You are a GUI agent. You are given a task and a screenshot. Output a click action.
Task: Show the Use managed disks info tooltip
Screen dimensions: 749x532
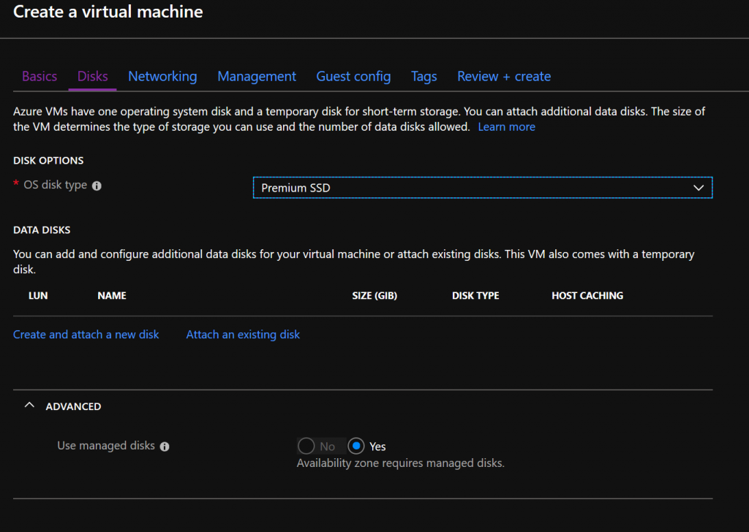click(x=165, y=446)
